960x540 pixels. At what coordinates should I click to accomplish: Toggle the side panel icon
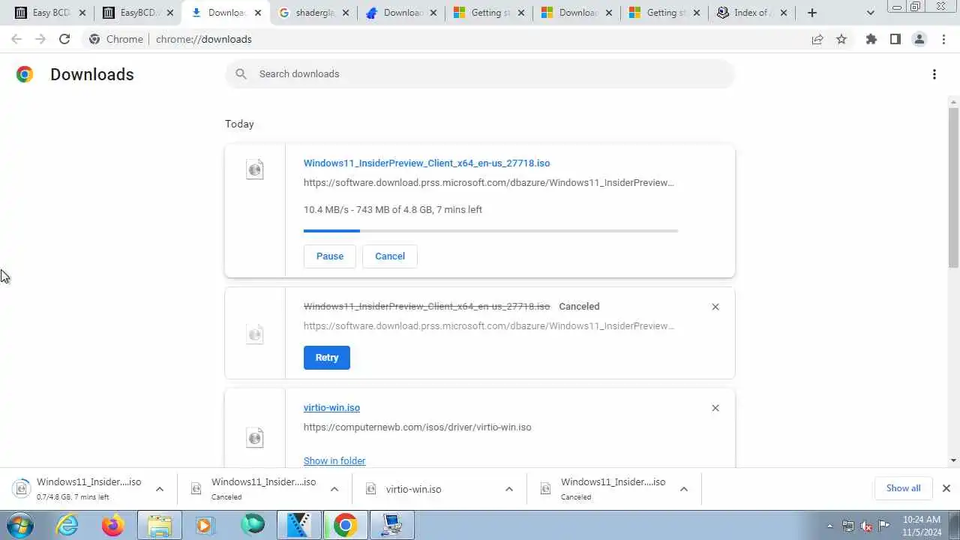pos(895,39)
